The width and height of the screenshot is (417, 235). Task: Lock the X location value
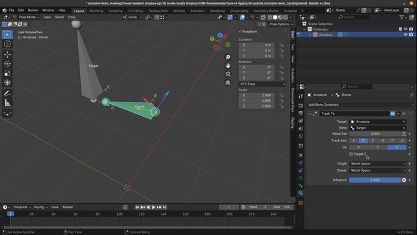click(x=281, y=45)
